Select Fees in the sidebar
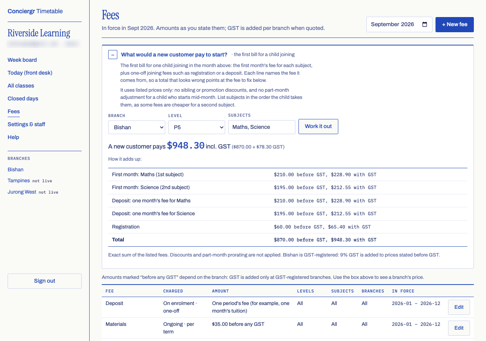 pyautogui.click(x=14, y=111)
